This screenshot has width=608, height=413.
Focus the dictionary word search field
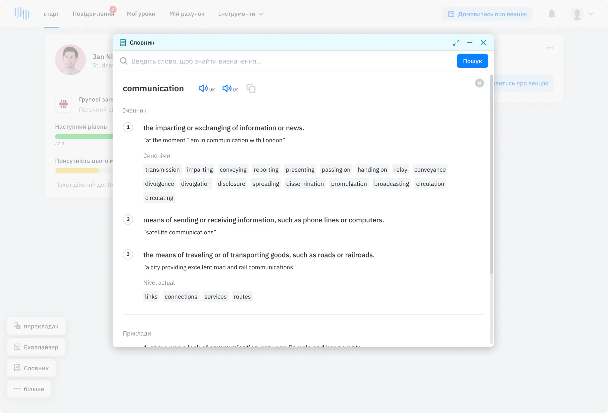(288, 61)
